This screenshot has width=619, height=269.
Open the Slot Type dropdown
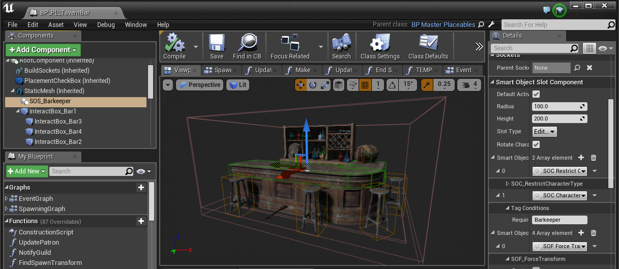click(x=544, y=132)
